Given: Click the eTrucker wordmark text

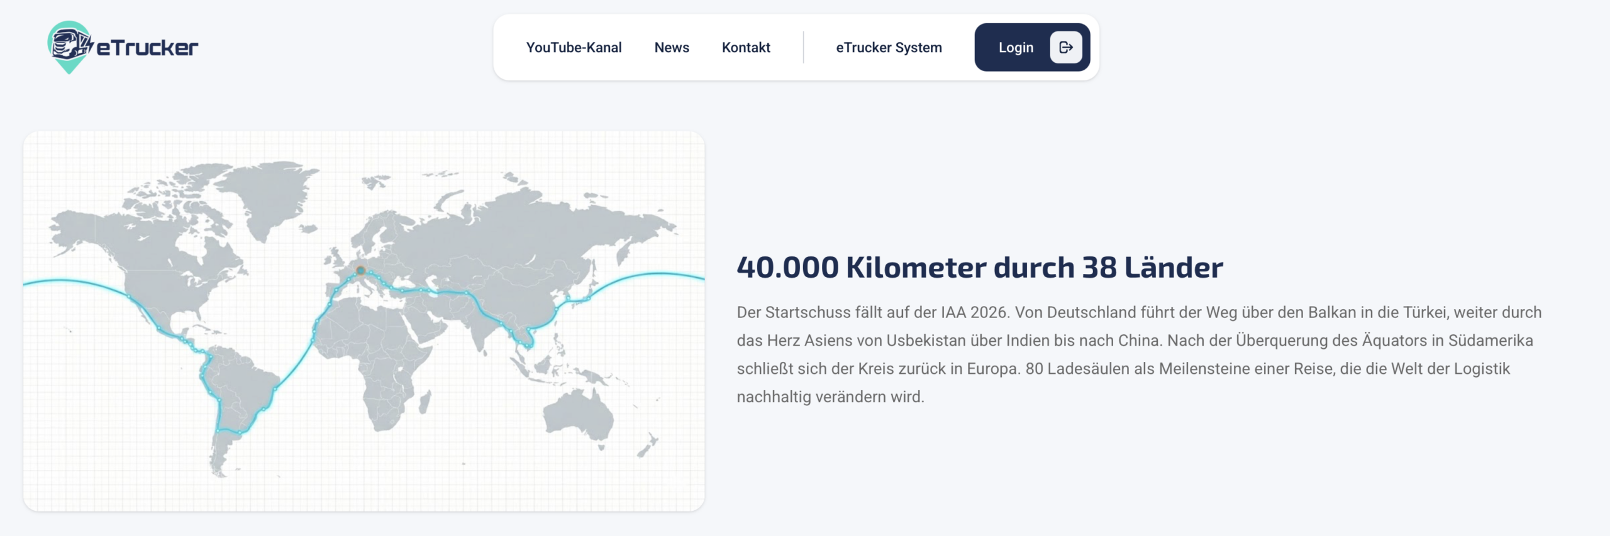Looking at the screenshot, I should [x=147, y=48].
